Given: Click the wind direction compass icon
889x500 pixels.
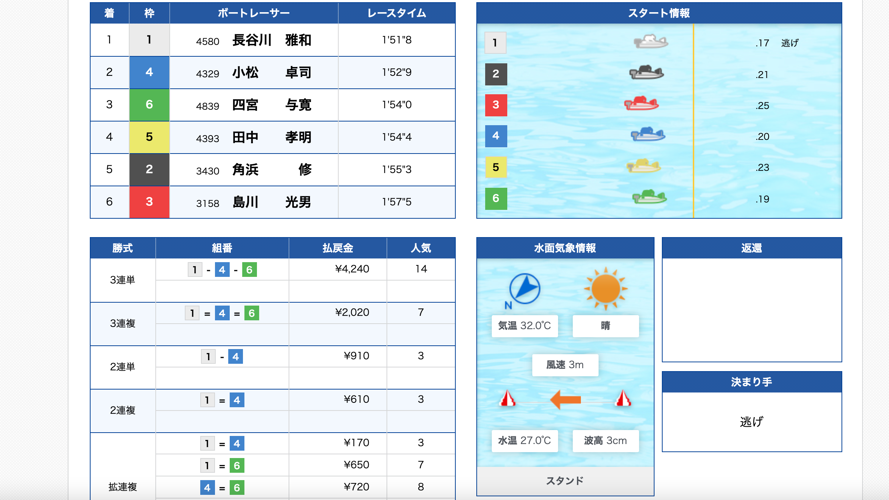Looking at the screenshot, I should click(x=525, y=288).
